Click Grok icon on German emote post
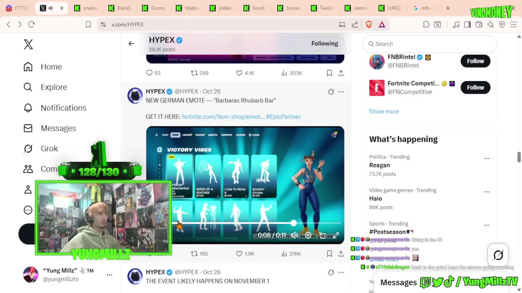This screenshot has height=293, width=522. pyautogui.click(x=331, y=92)
